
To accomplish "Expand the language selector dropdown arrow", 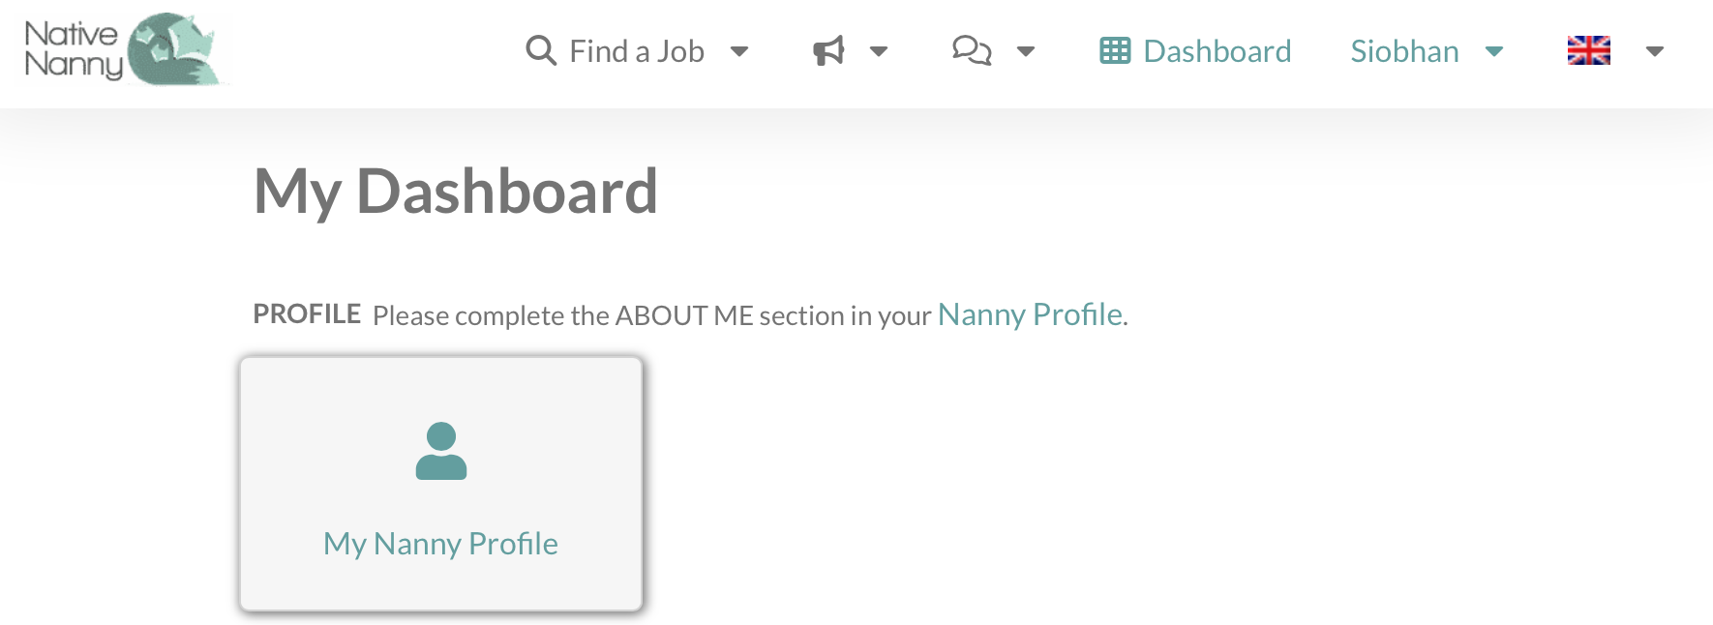I will point(1655,51).
